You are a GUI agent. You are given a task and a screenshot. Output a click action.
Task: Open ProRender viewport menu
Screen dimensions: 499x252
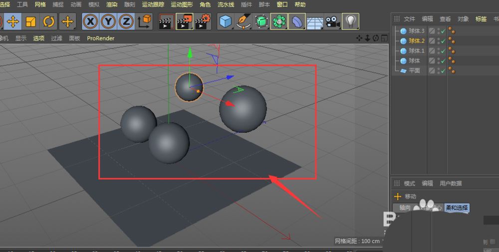click(100, 38)
